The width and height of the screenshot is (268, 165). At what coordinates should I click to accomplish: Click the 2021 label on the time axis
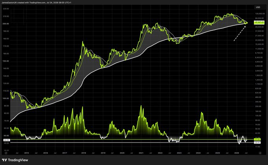141,153
